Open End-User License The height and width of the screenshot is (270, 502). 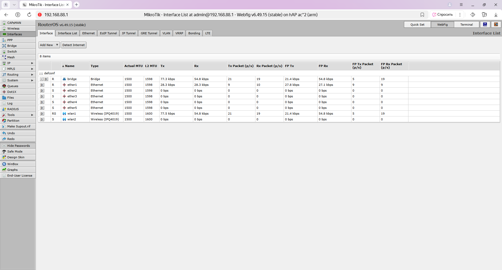18,176
